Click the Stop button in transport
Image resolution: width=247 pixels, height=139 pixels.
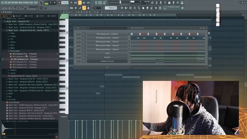(54, 3)
